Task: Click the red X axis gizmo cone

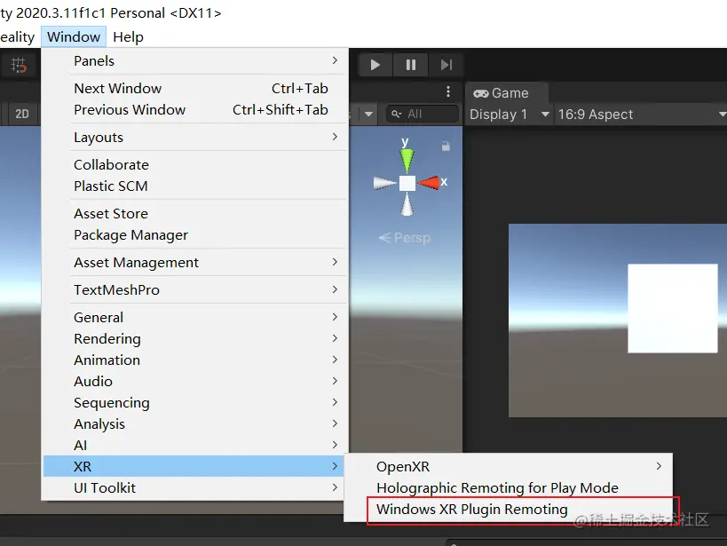Action: click(429, 183)
